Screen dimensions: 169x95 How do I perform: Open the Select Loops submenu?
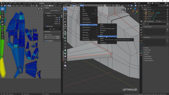click(89, 32)
